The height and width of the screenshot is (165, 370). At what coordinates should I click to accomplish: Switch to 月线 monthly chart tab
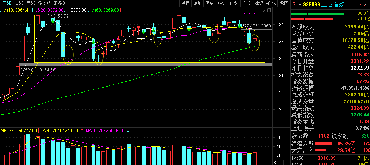(x=31, y=4)
